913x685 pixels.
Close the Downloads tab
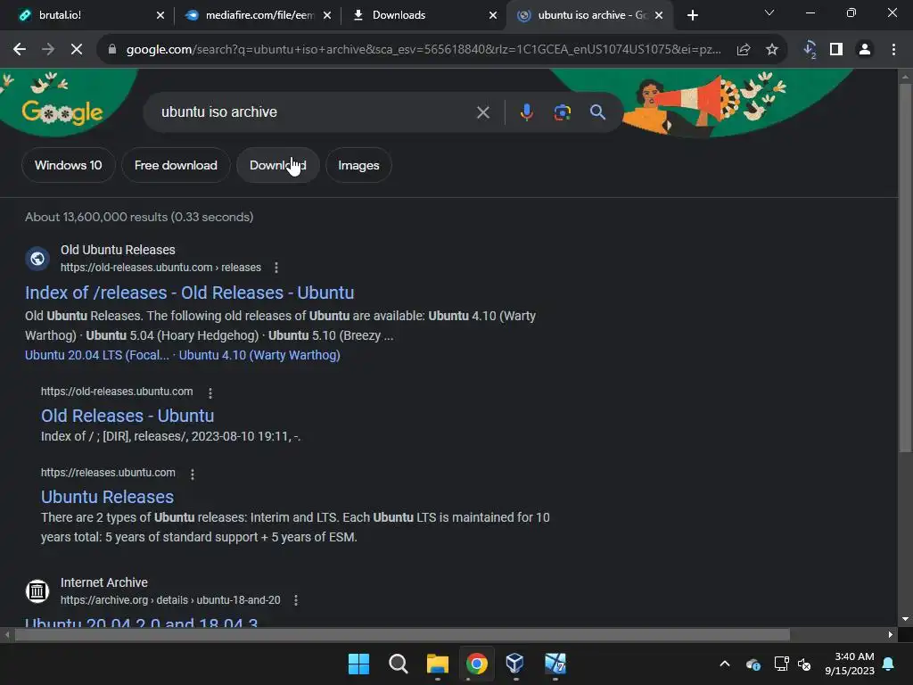pos(493,15)
